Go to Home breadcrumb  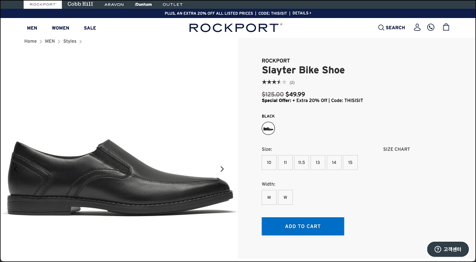click(x=30, y=41)
